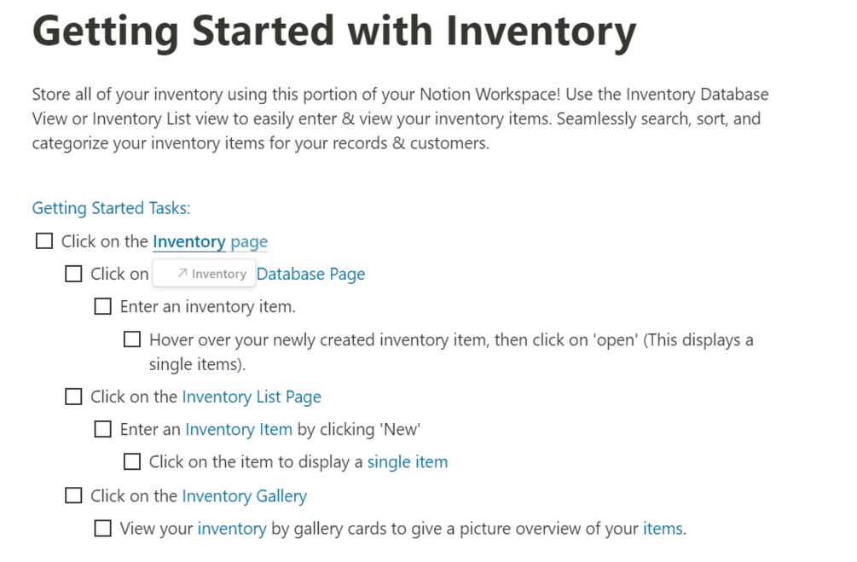Check the 'Hover over your newly created' checkbox
The width and height of the screenshot is (857, 562).
pyautogui.click(x=132, y=339)
